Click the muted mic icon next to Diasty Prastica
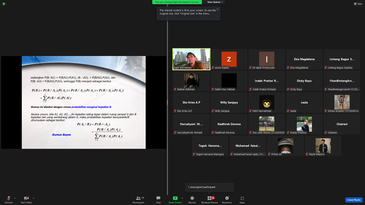This screenshot has width=365, height=205. [x=288, y=133]
